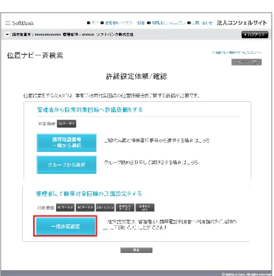274x276 pixels.
Task: Click the ログアウト button
Action: tap(255, 34)
